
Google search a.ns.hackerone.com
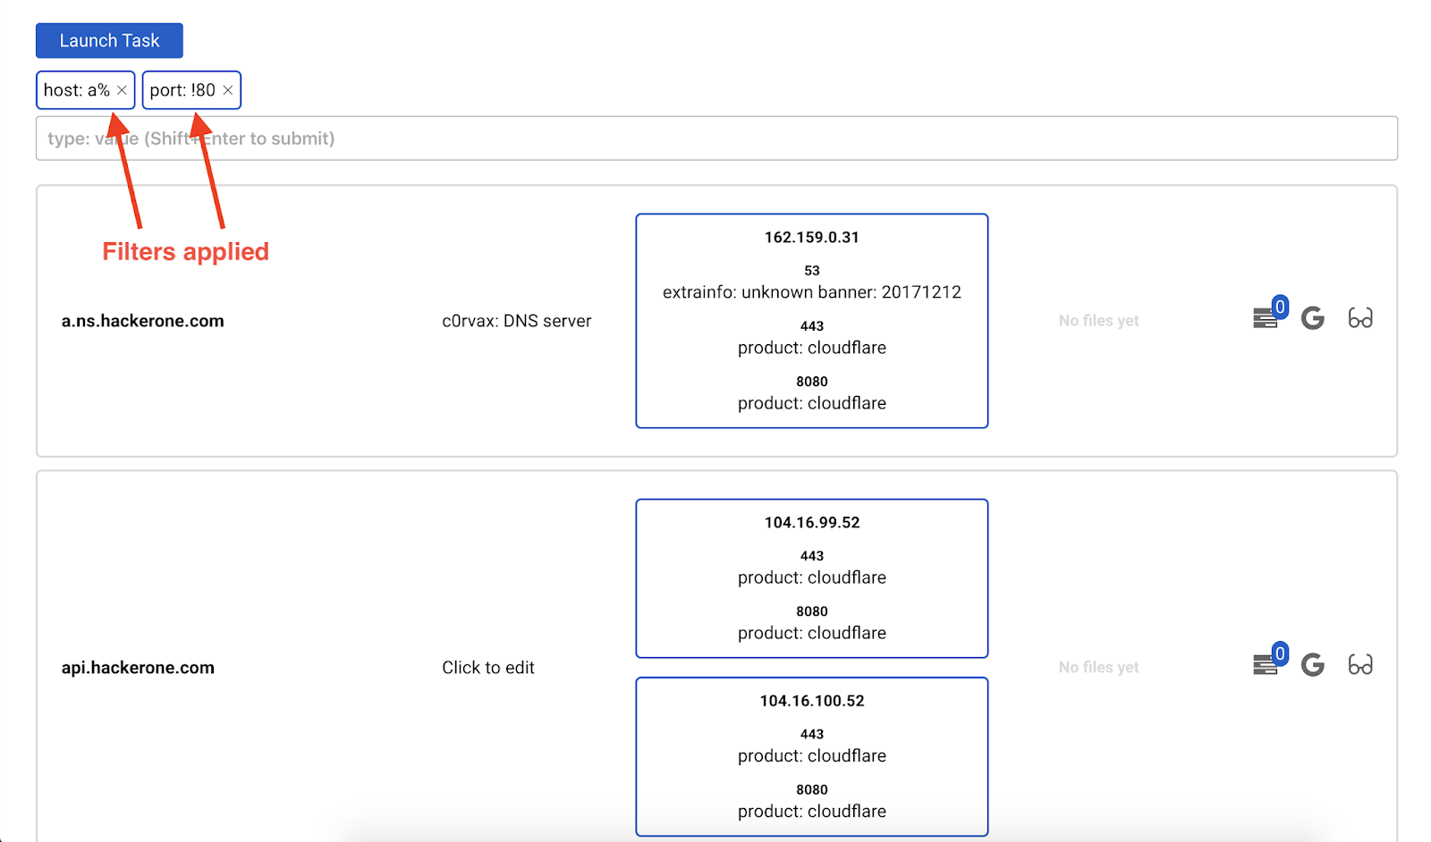1313,317
